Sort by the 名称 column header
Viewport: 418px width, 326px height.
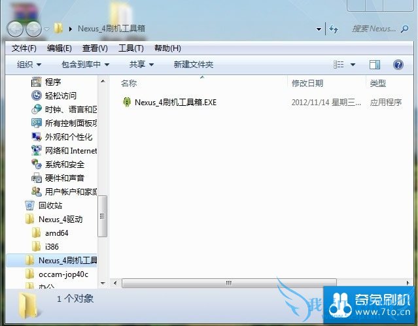(129, 84)
